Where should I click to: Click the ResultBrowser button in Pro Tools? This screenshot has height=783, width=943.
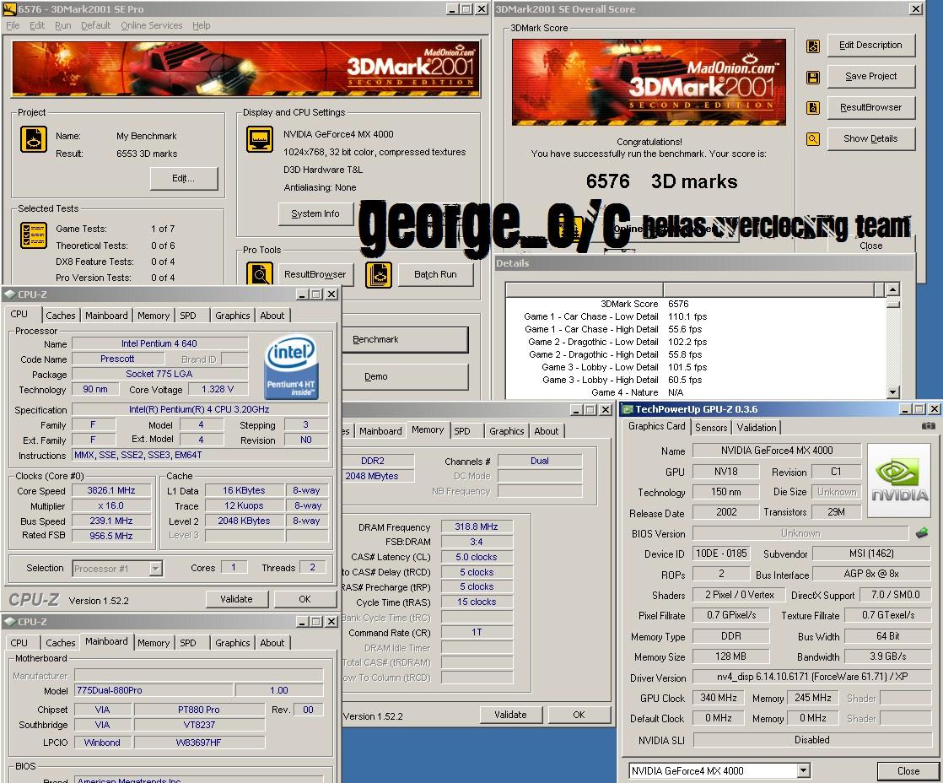tap(315, 274)
